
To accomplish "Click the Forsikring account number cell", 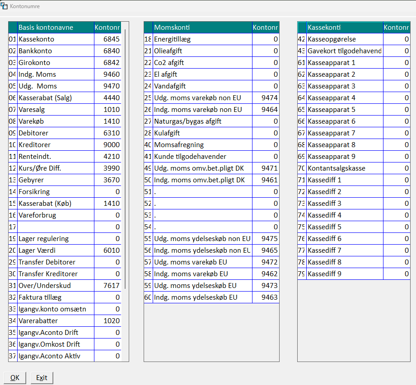I will 108,192.
